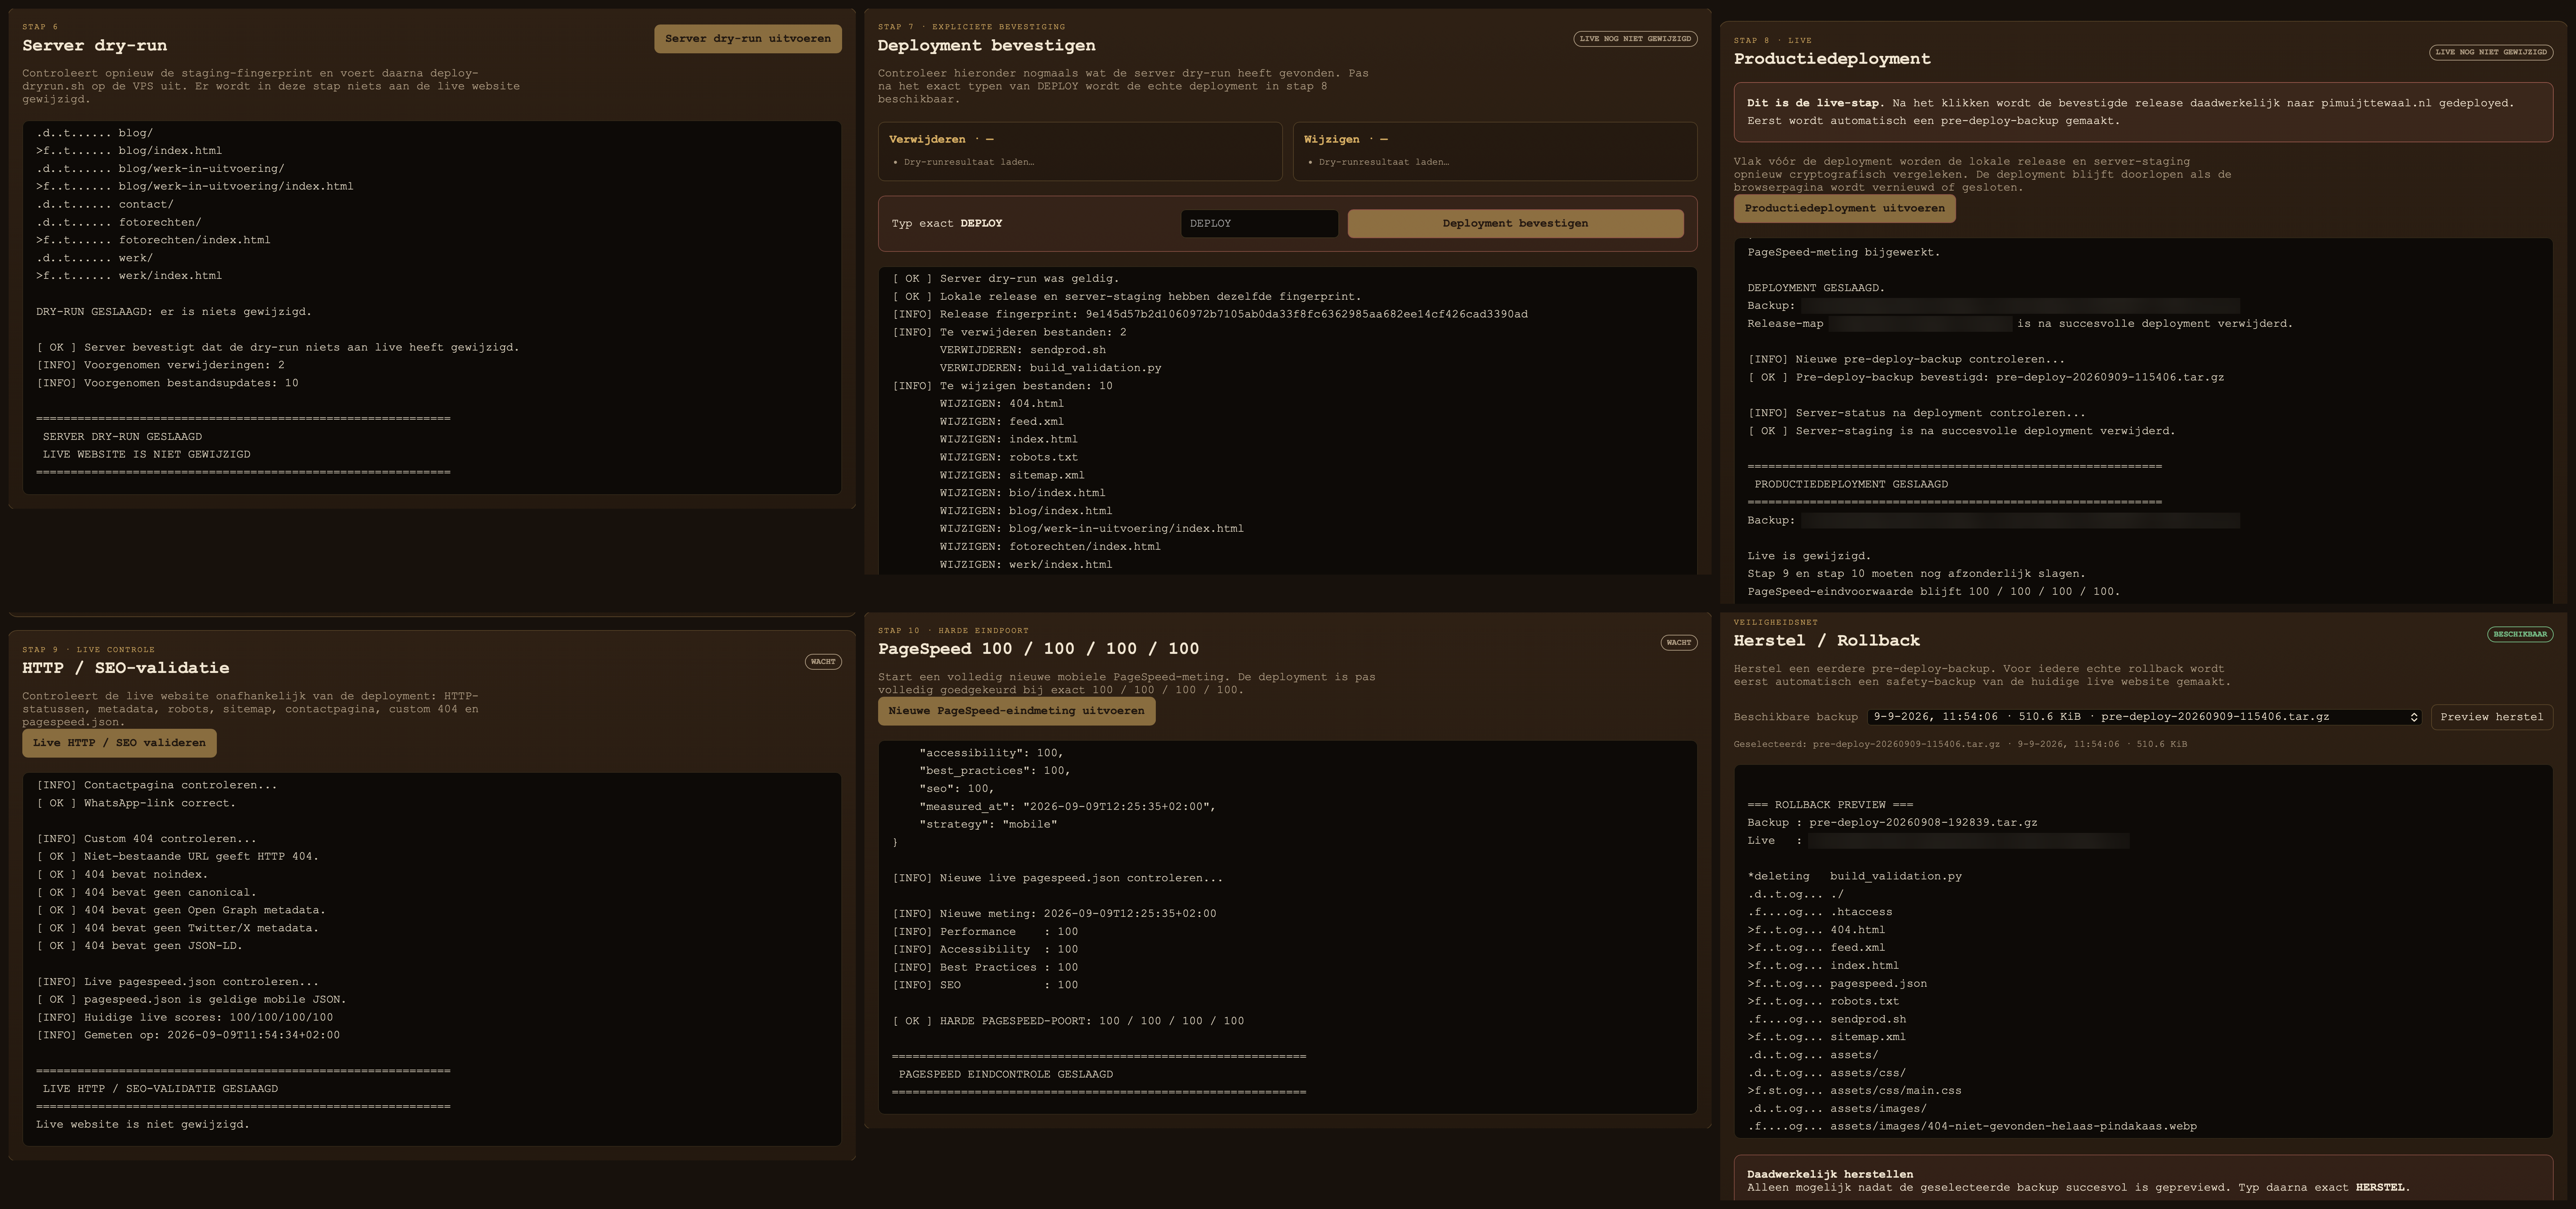The image size is (2576, 1209).
Task: Click 'Live is gewijzigd.' log line
Action: (1809, 556)
